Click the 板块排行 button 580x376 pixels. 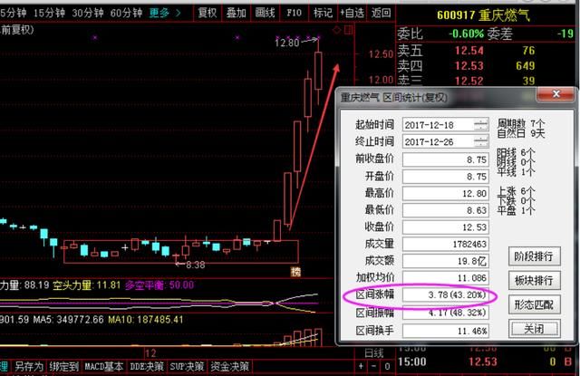(534, 280)
